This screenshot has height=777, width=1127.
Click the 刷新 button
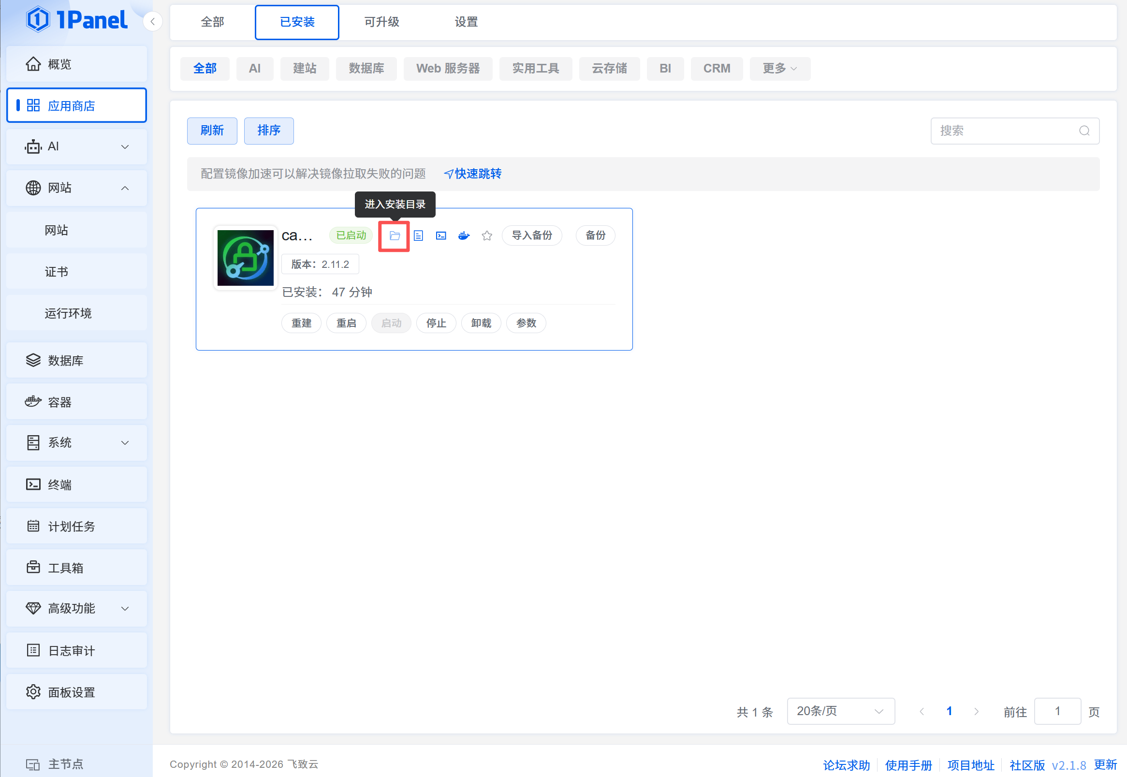[x=212, y=131]
